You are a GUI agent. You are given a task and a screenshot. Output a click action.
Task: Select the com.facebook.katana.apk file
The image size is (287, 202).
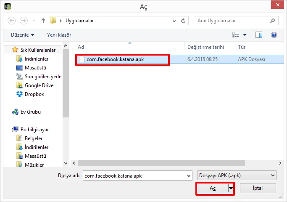(x=115, y=60)
